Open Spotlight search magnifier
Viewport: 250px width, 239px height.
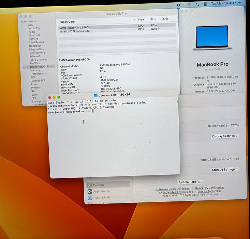[197, 4]
